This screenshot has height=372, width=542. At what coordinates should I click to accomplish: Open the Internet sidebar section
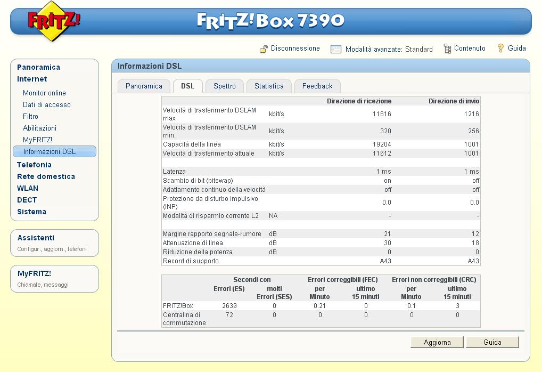click(x=32, y=79)
